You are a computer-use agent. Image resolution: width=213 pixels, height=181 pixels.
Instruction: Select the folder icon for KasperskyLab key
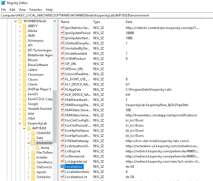coord(24,123)
